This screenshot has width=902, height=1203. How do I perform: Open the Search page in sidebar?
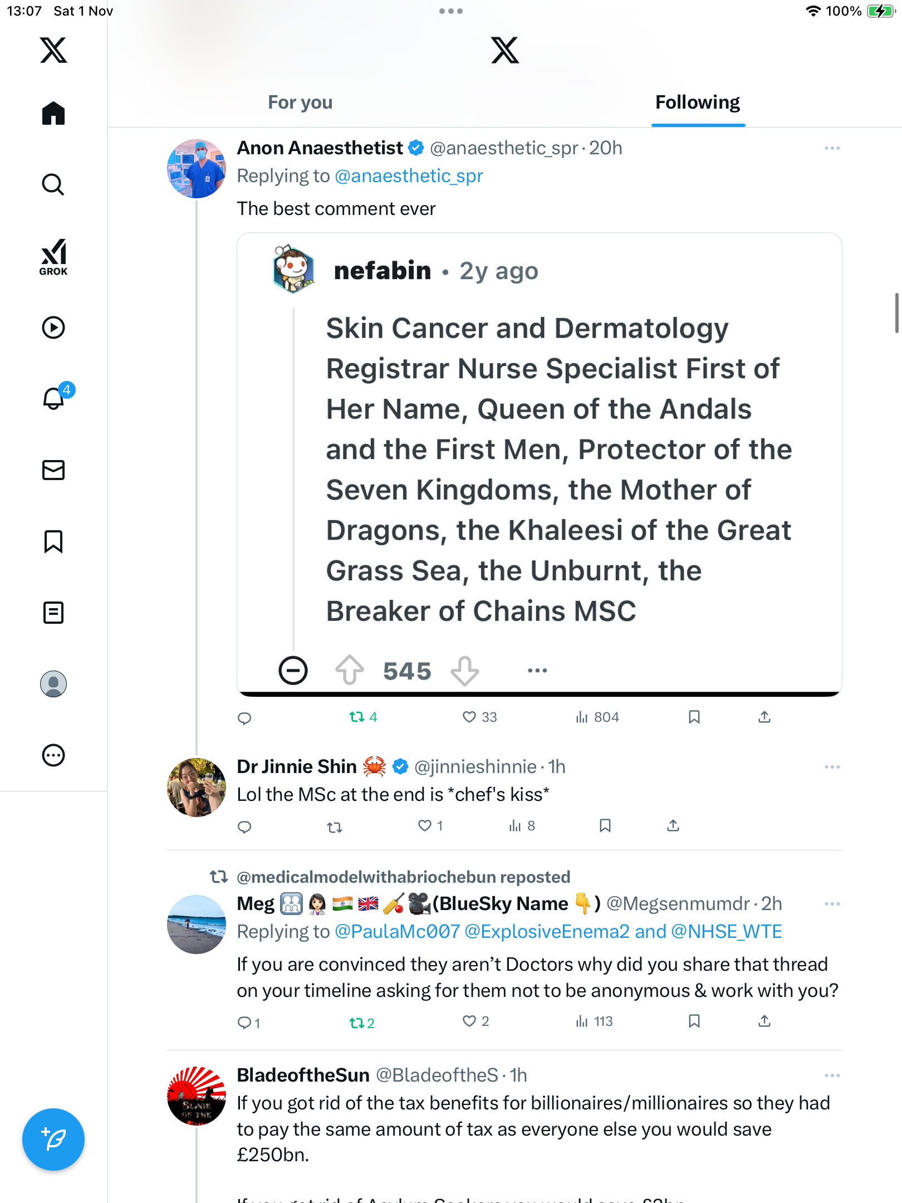53,184
